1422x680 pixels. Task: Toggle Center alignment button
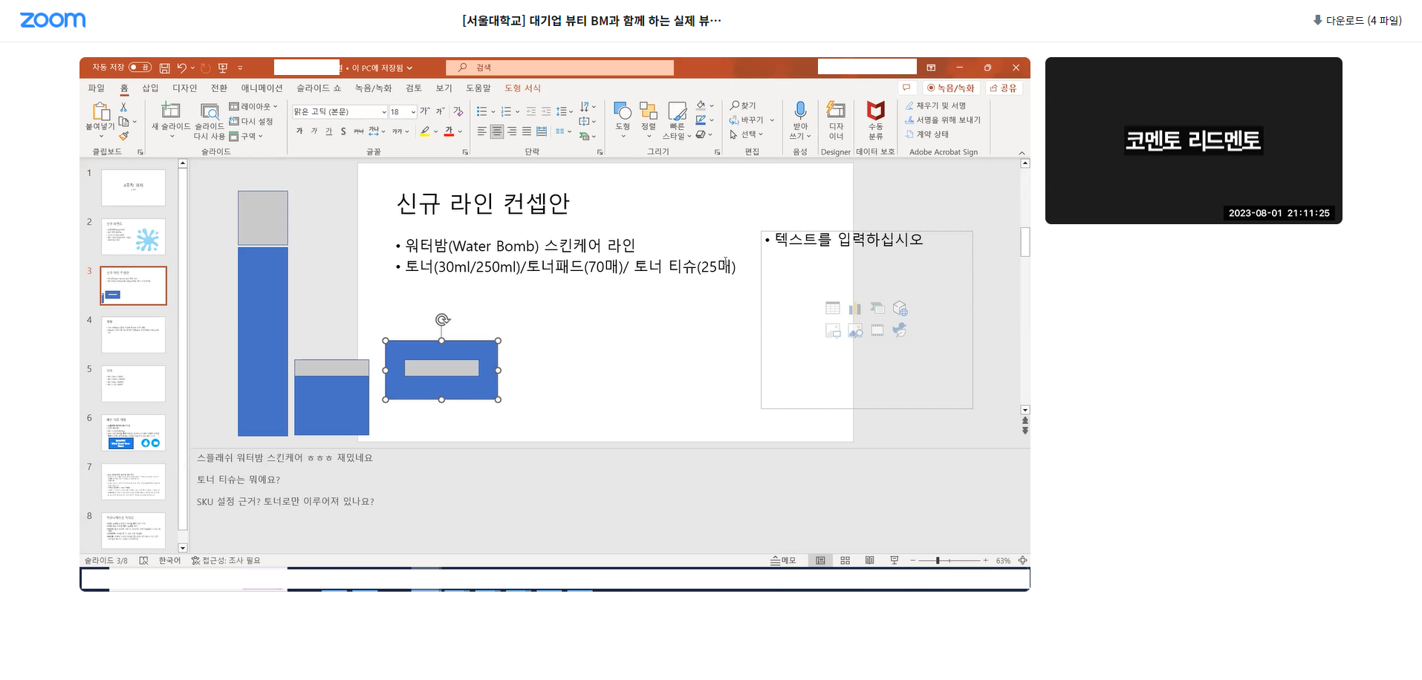pyautogui.click(x=497, y=131)
